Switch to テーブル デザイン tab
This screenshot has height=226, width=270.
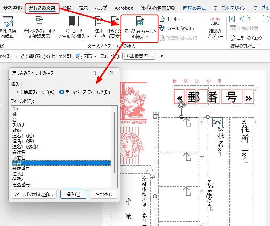(229, 8)
